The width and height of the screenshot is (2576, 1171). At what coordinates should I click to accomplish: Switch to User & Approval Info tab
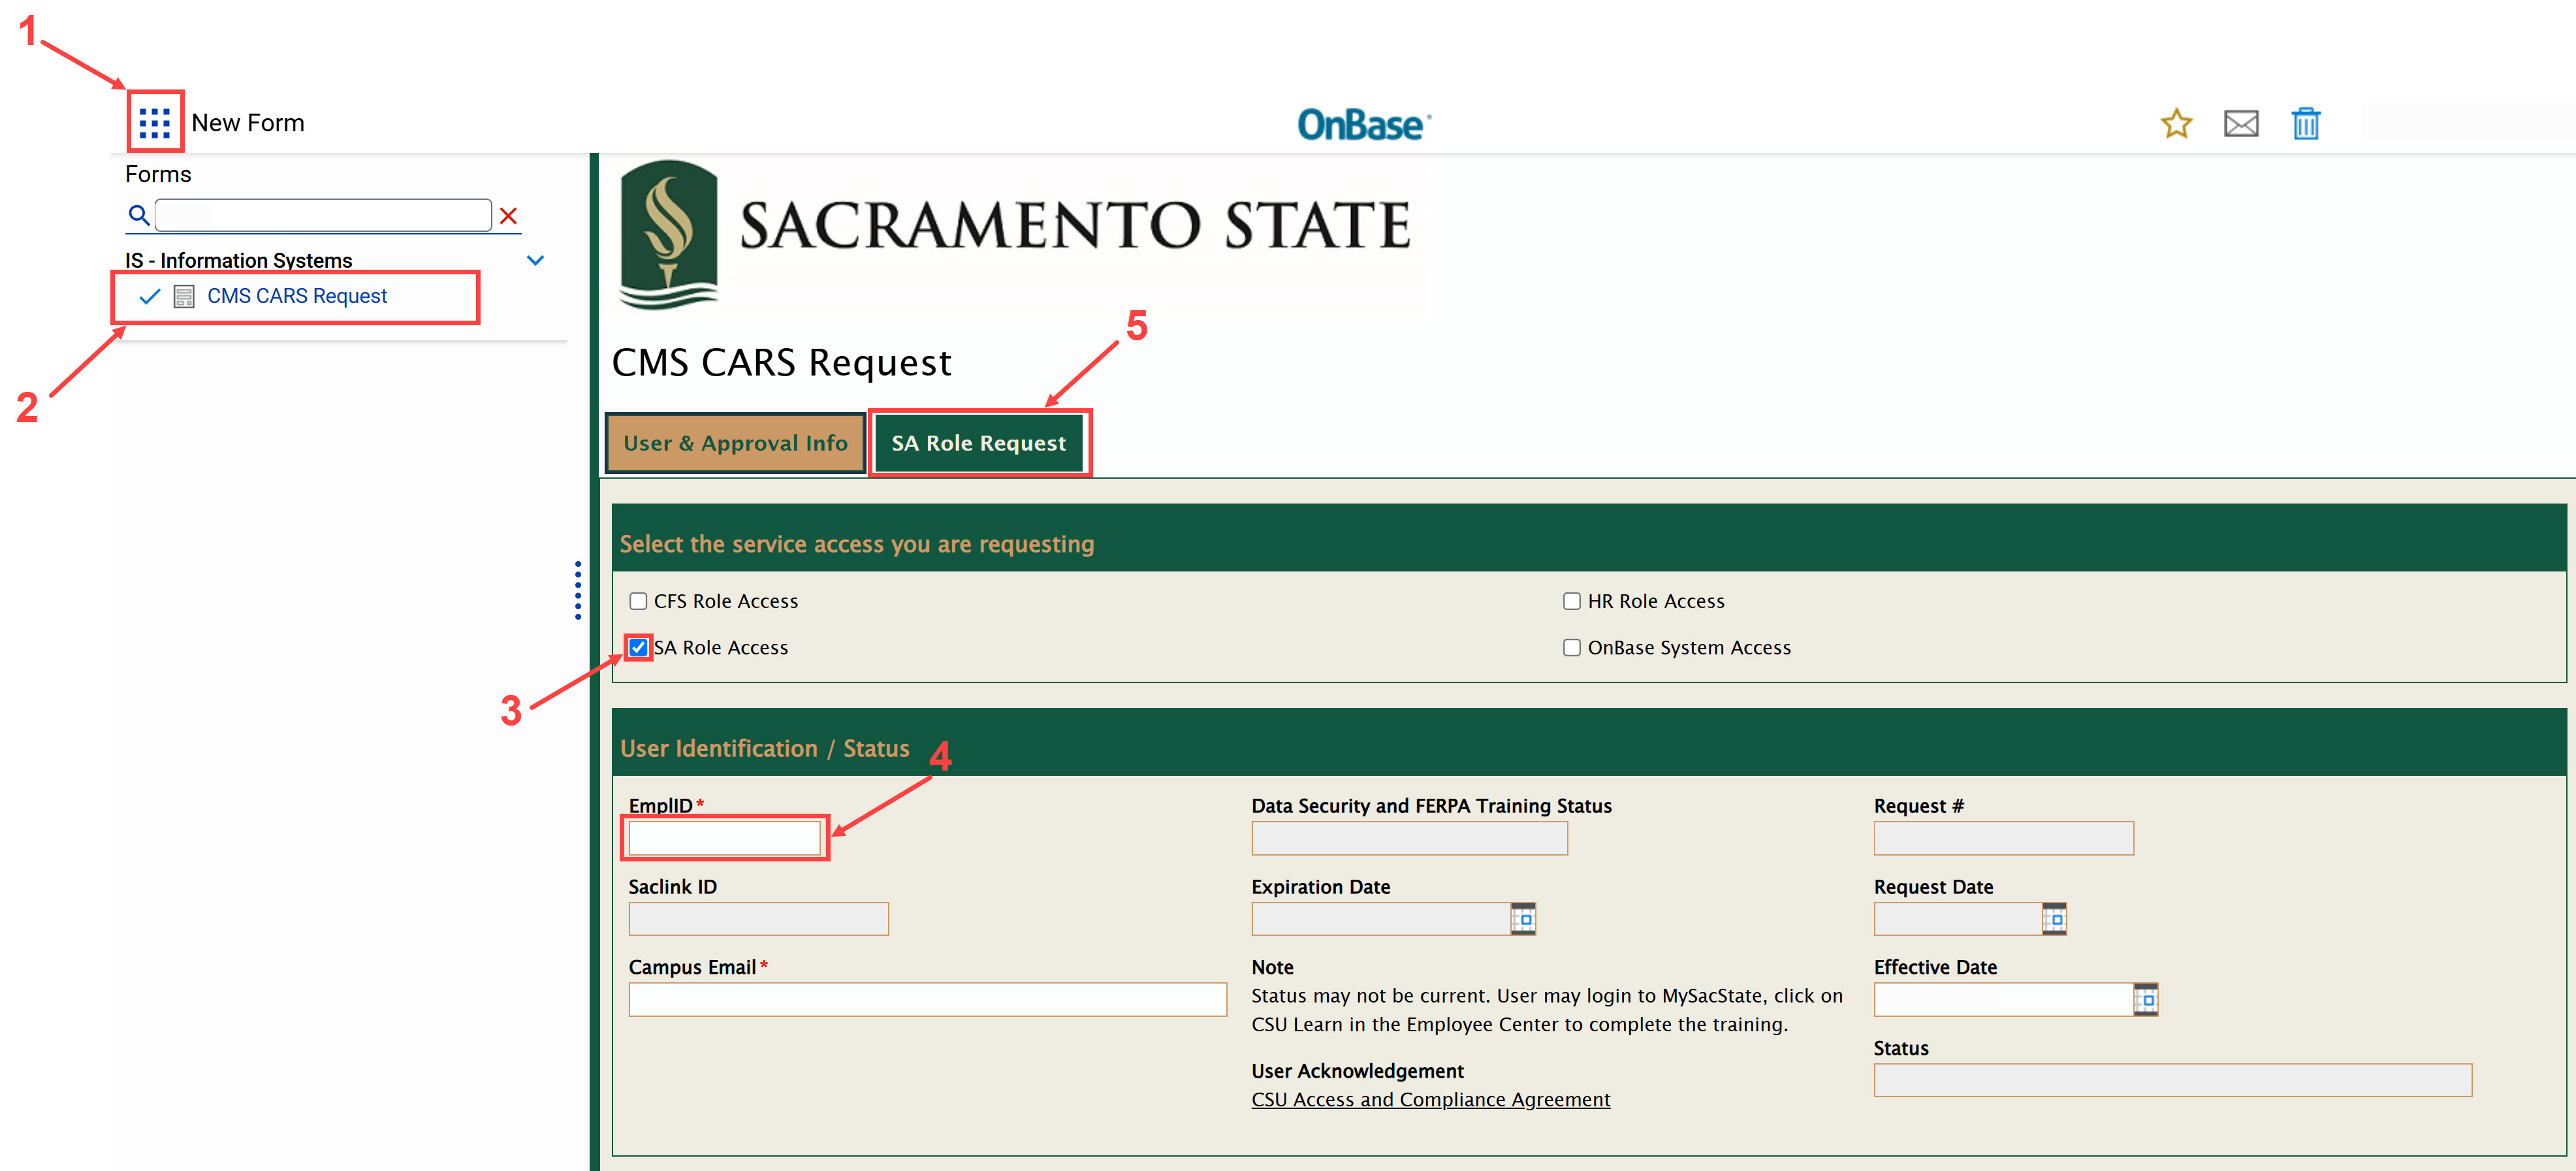735,443
